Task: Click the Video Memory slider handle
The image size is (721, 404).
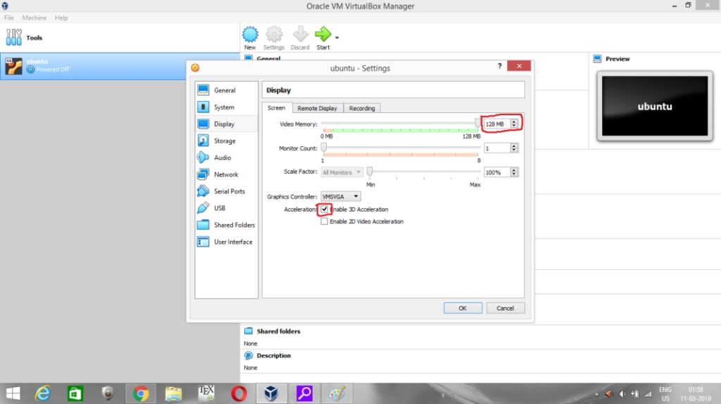Action: (x=478, y=122)
